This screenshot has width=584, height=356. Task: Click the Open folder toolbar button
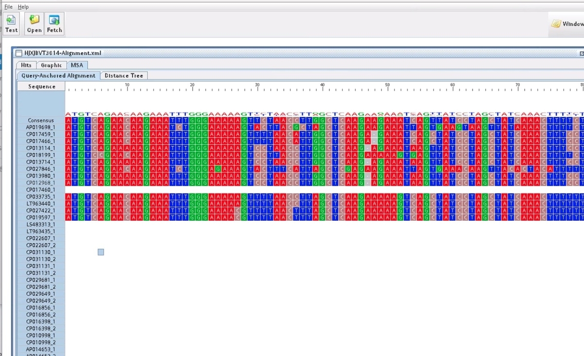[x=34, y=24]
